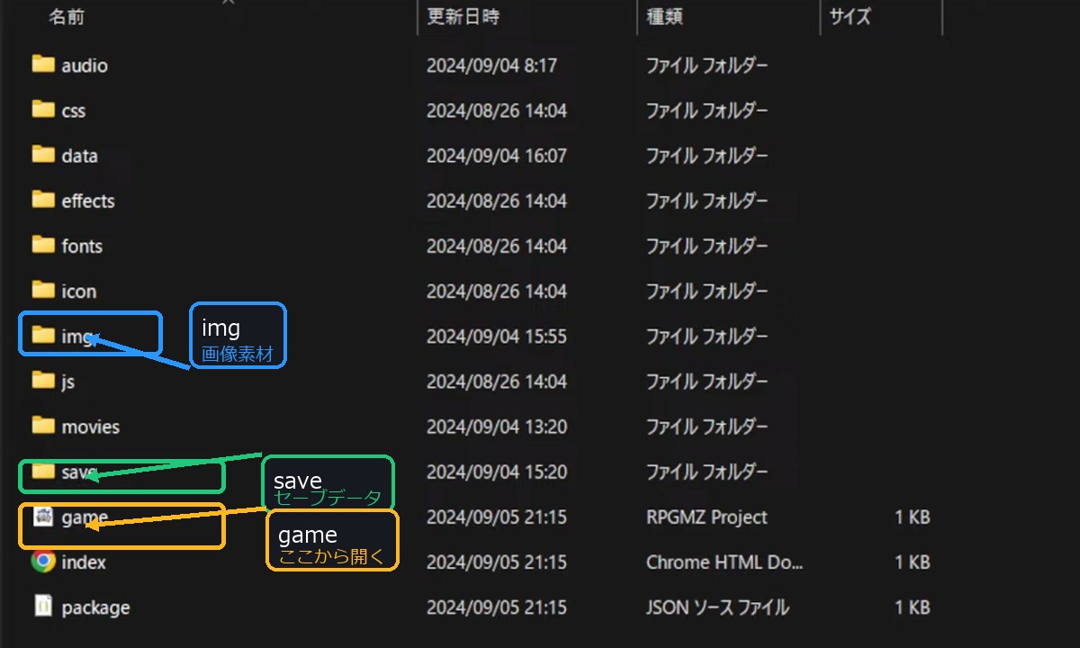Viewport: 1080px width, 648px height.
Task: Select the audio folder icon
Action: tap(43, 64)
